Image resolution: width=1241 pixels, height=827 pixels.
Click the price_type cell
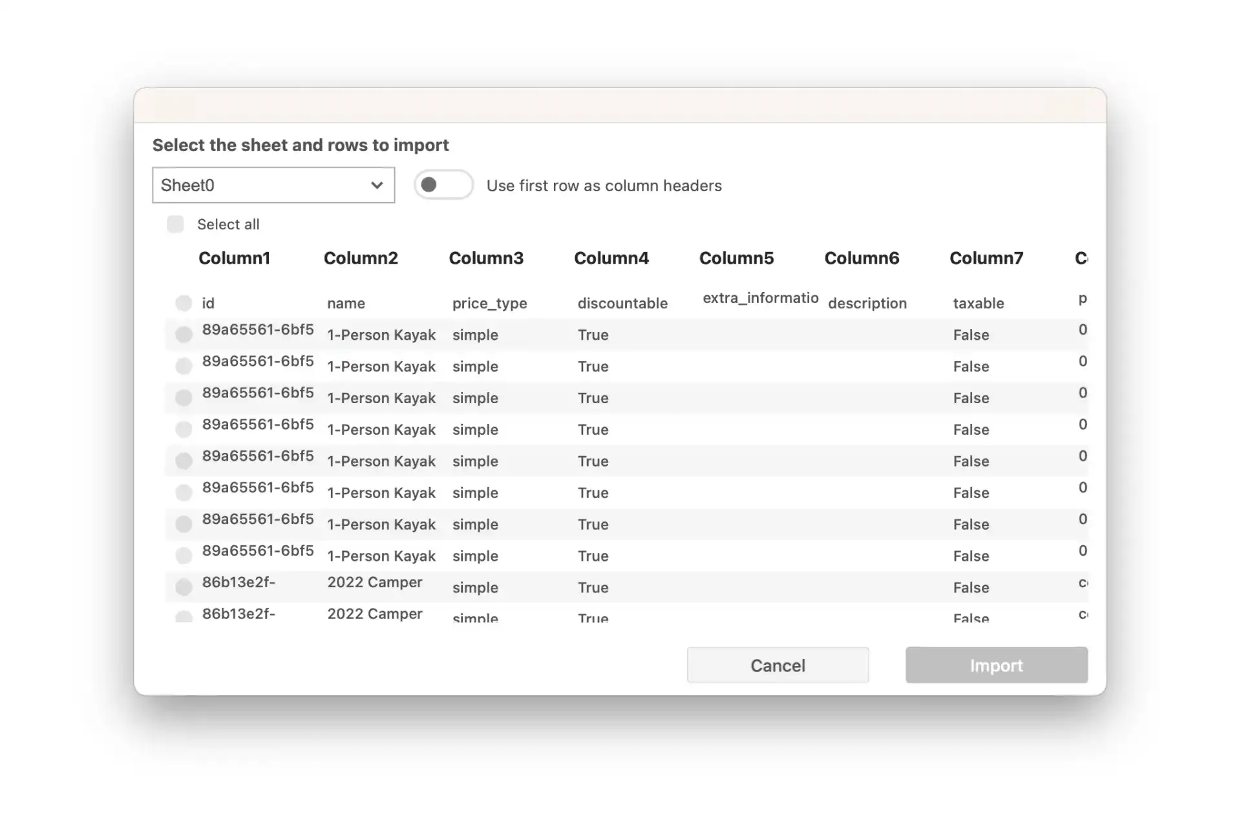(489, 304)
